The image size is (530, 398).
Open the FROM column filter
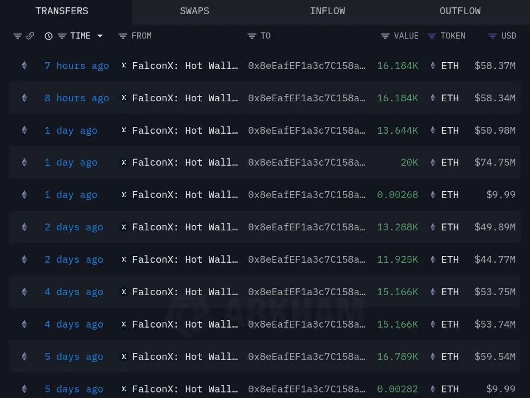[123, 36]
